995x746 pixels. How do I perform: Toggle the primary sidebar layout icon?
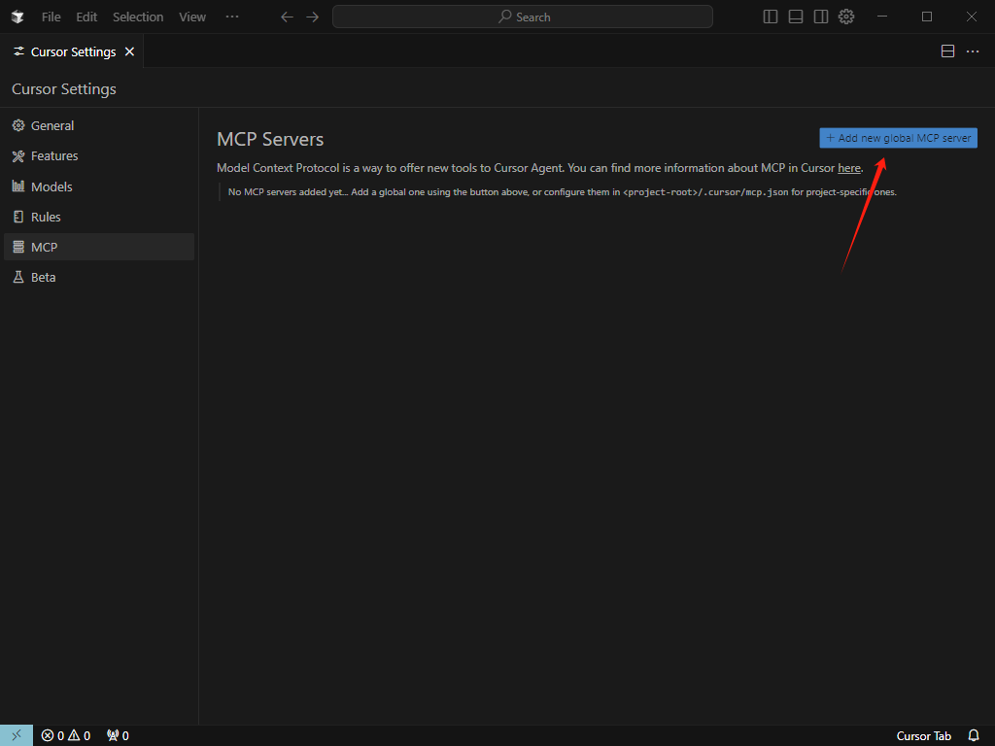[770, 17]
